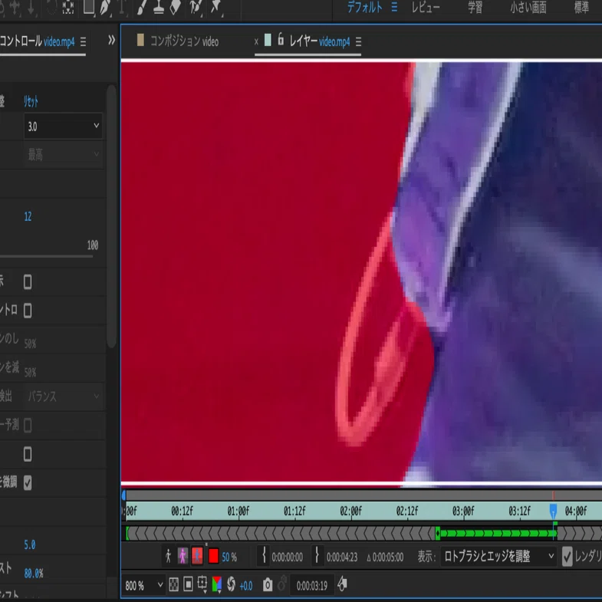The height and width of the screenshot is (602, 602).
Task: Expand hidden panels with » chevron
Action: click(x=111, y=40)
